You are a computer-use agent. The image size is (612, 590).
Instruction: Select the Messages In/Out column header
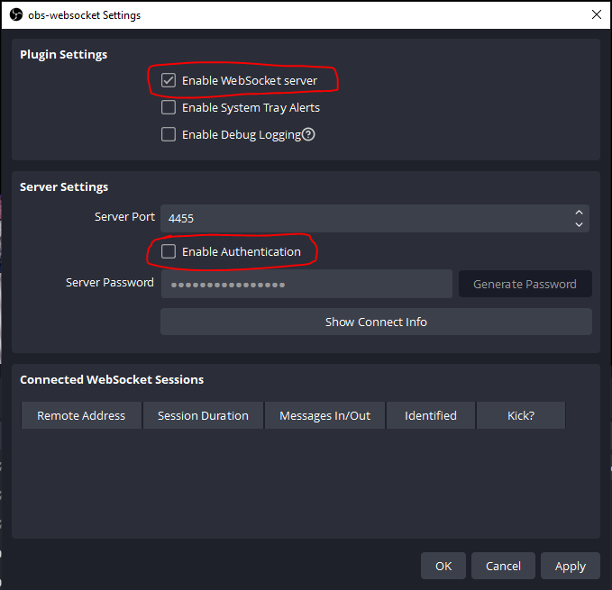[324, 415]
